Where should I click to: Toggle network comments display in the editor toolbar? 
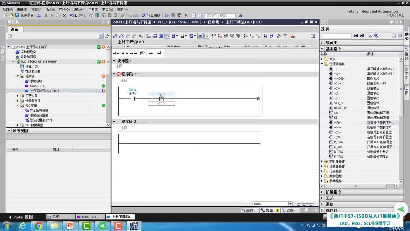(x=167, y=36)
